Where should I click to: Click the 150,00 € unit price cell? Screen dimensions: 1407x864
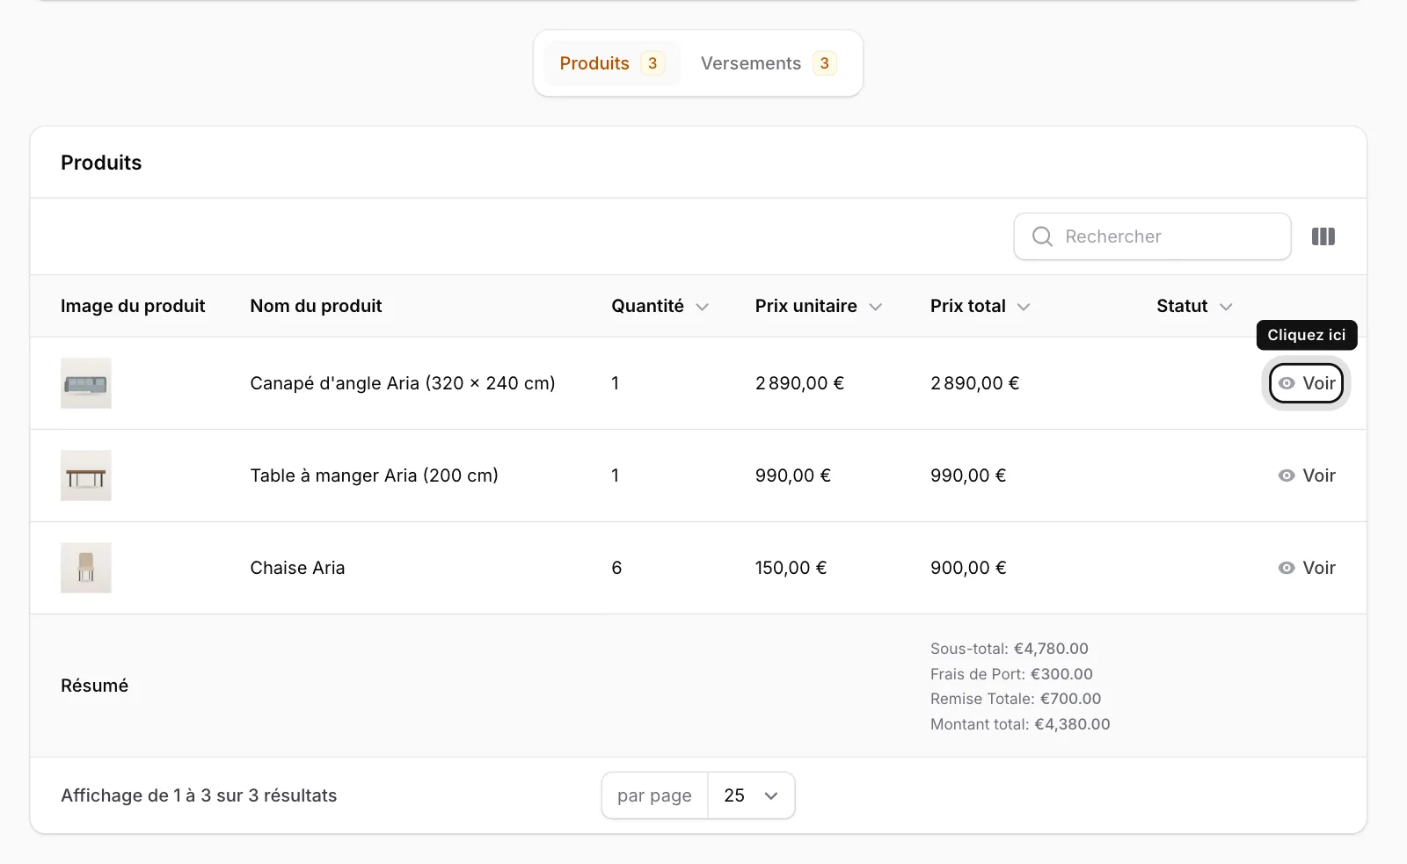tap(791, 568)
